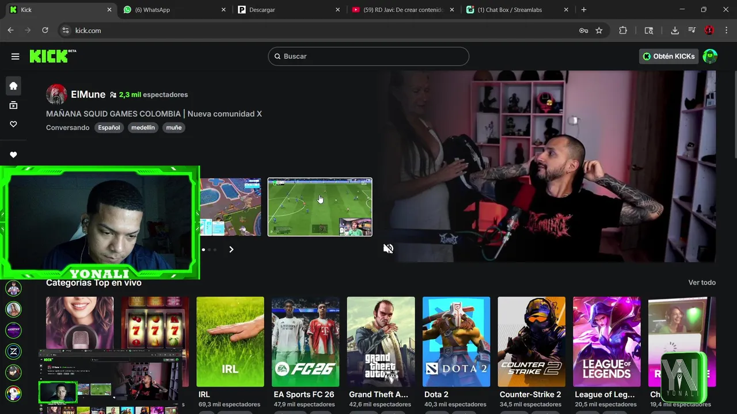Focus the Buscar search field
The image size is (737, 414).
(368, 56)
